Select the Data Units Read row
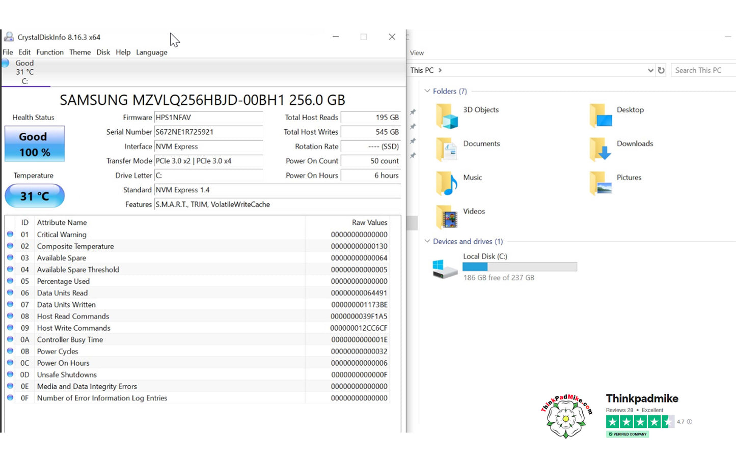The height and width of the screenshot is (462, 736). pos(198,293)
